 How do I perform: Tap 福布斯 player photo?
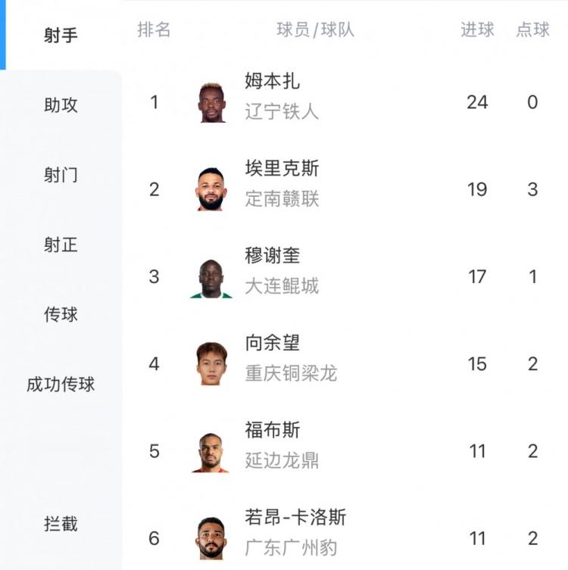tap(211, 452)
